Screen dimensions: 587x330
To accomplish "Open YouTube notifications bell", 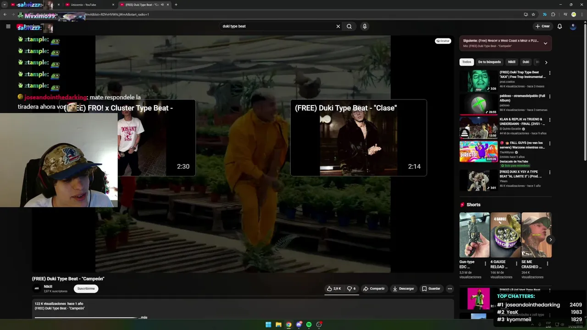I will 559,26.
